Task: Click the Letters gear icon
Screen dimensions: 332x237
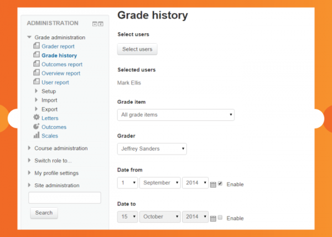Action: 37,118
